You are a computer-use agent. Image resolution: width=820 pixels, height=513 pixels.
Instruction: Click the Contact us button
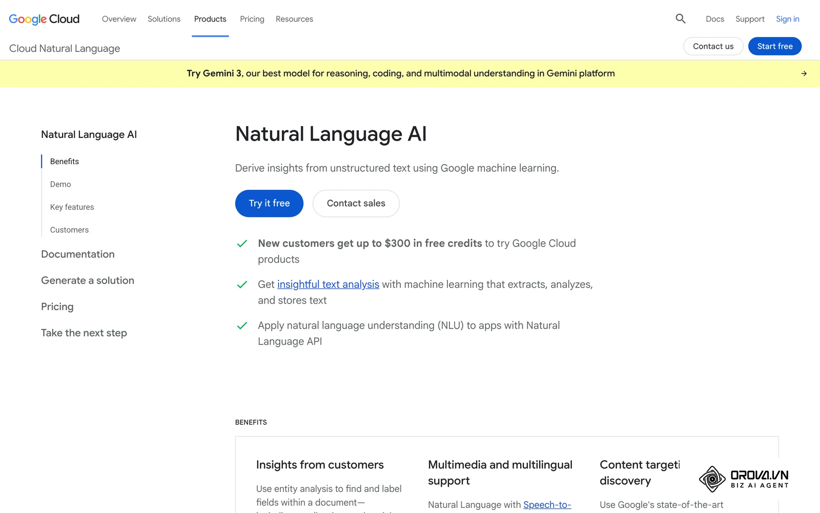[x=713, y=46]
